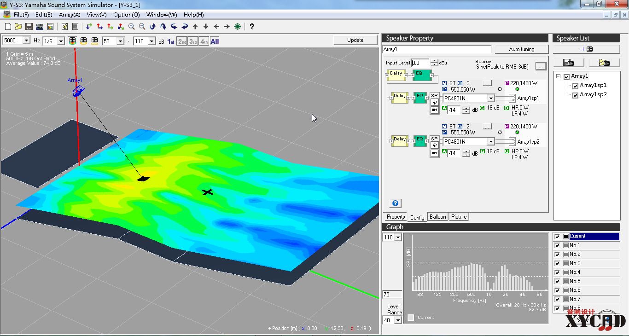This screenshot has width=629, height=336.
Task: Save the project via floppy disk icon
Action: (x=29, y=27)
